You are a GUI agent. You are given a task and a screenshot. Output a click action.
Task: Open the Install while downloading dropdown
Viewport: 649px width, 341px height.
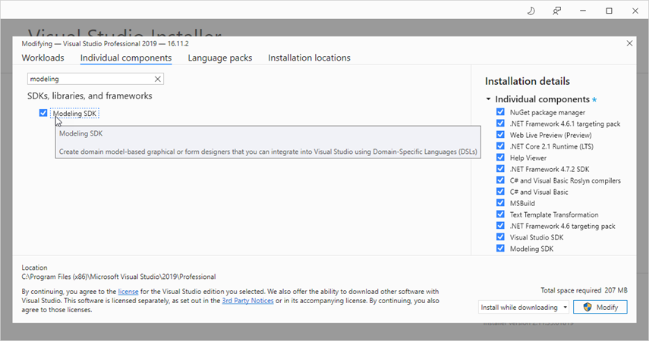pyautogui.click(x=524, y=307)
